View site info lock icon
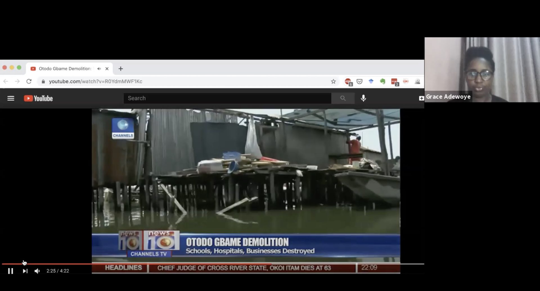 click(x=43, y=81)
